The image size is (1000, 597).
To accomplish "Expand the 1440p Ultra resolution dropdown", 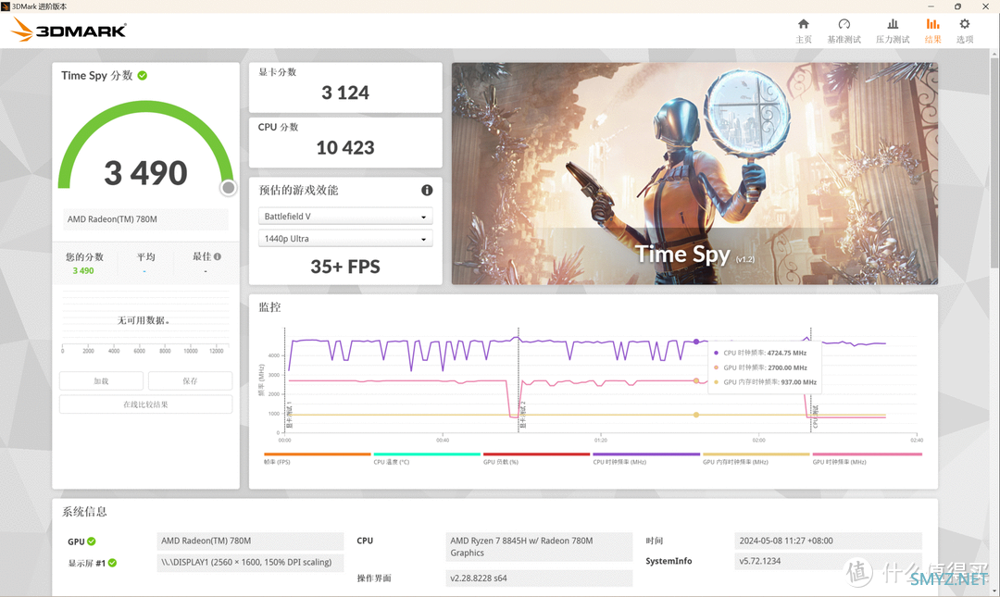I will tap(345, 239).
